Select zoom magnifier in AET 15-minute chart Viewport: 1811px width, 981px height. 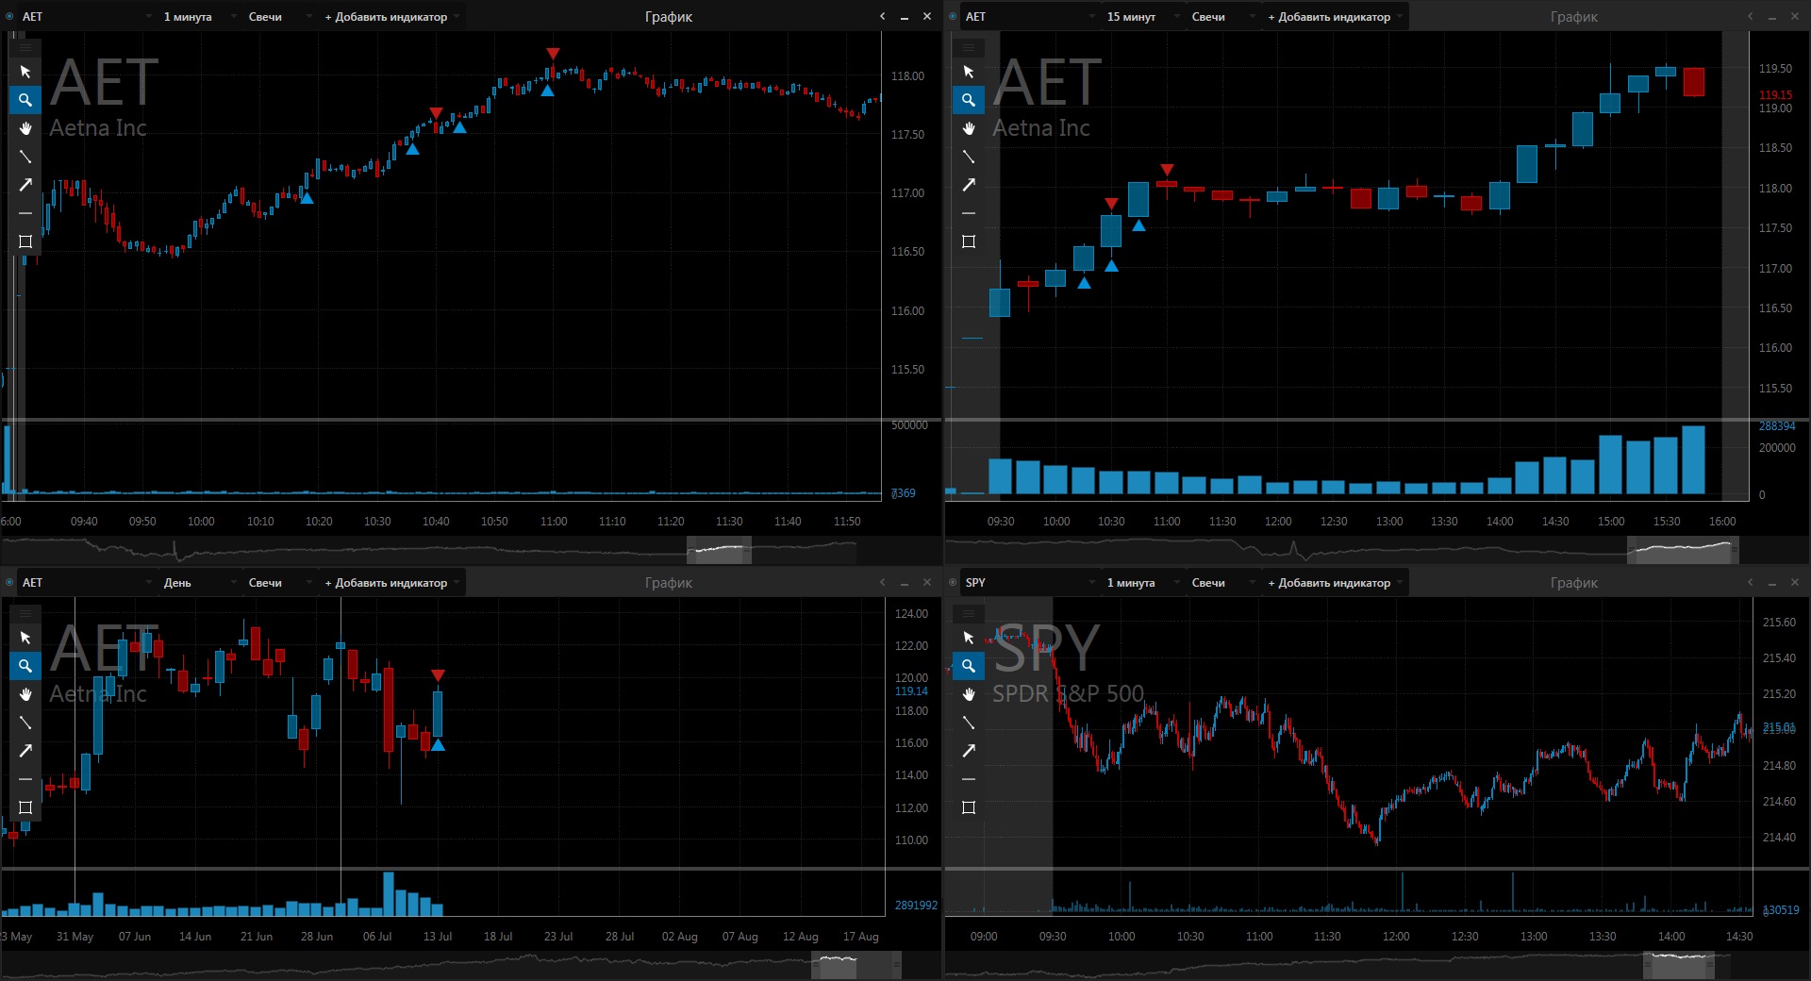click(x=969, y=100)
